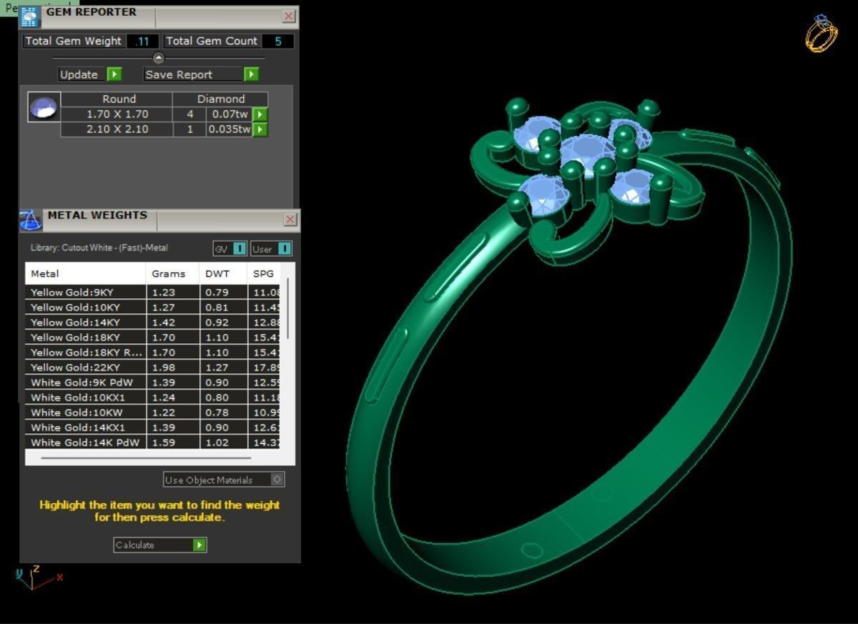This screenshot has height=624, width=858.
Task: Select the Yellow Gold:10KY row
Action: 153,307
